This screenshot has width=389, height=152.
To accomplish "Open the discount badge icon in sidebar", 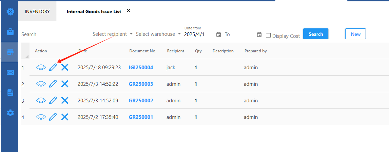I will click(11, 11).
